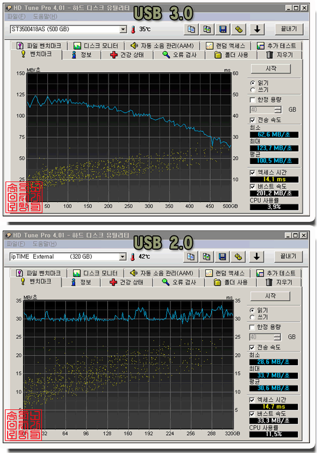Open 랜덤 액세스 tab in USB 2.0 window
This screenshot has height=453, width=317.
[225, 273]
